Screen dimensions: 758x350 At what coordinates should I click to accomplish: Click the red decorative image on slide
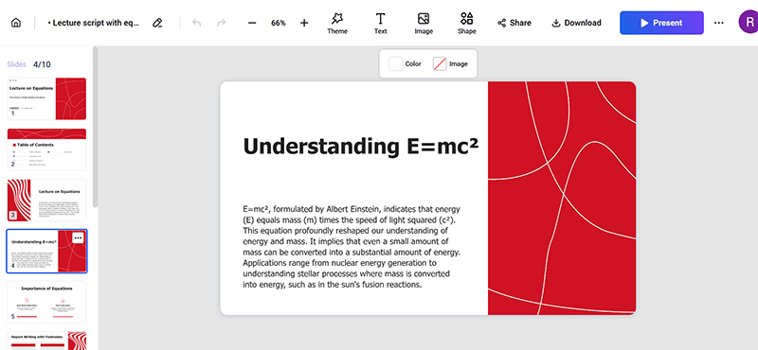[x=562, y=198]
